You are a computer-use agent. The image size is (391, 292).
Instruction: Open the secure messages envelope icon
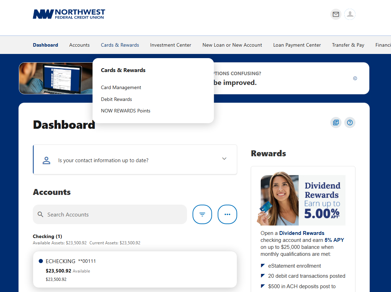(x=336, y=14)
